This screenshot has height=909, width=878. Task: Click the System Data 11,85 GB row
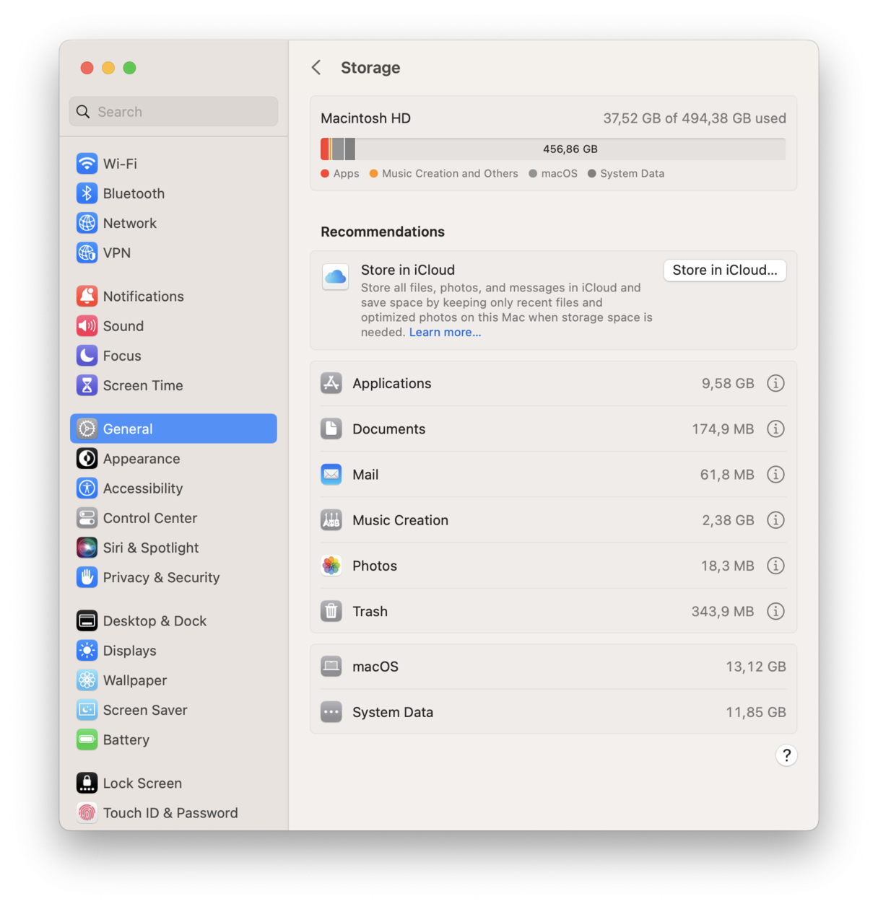pos(553,712)
